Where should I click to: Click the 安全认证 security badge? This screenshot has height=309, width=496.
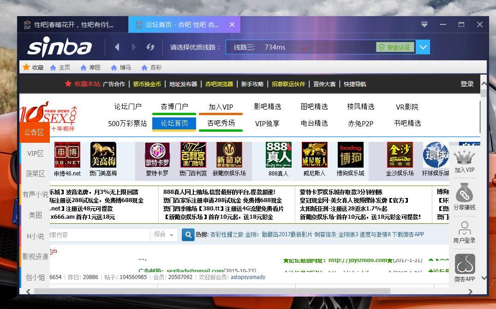coord(395,47)
